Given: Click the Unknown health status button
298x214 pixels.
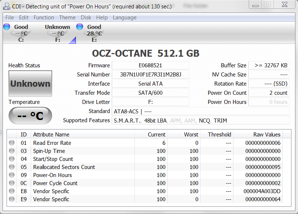Looking at the screenshot, I should tap(30, 84).
